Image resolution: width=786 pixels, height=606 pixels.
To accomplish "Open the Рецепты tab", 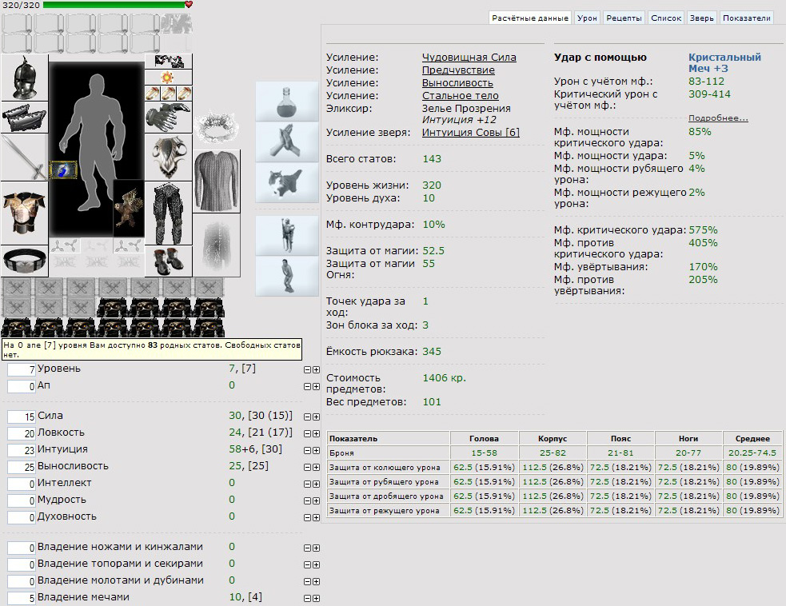I will pyautogui.click(x=624, y=18).
